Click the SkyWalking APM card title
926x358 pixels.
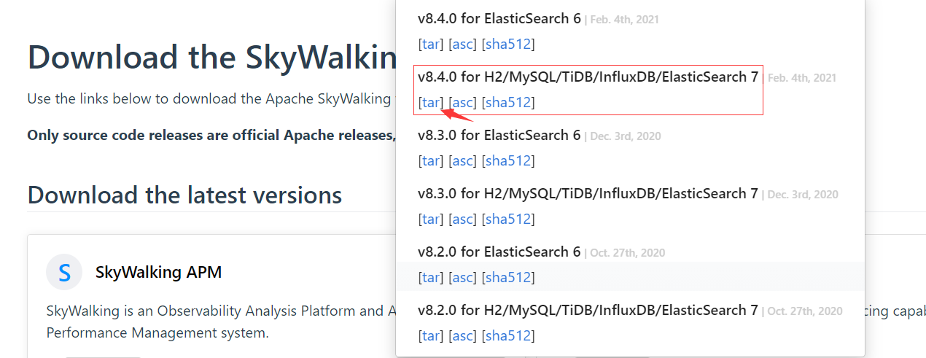point(158,273)
